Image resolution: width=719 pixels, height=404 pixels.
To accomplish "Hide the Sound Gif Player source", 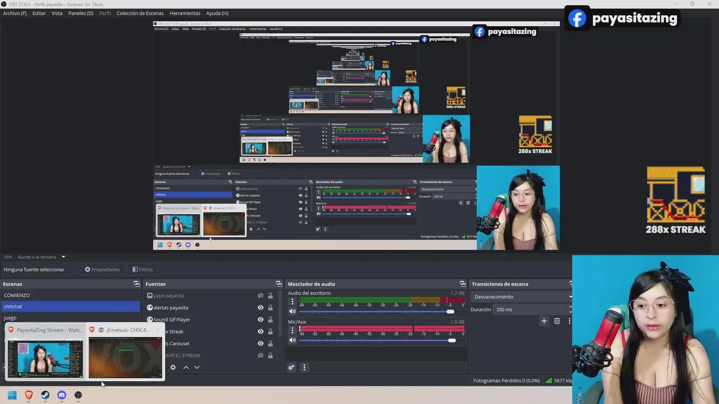I will pos(261,319).
